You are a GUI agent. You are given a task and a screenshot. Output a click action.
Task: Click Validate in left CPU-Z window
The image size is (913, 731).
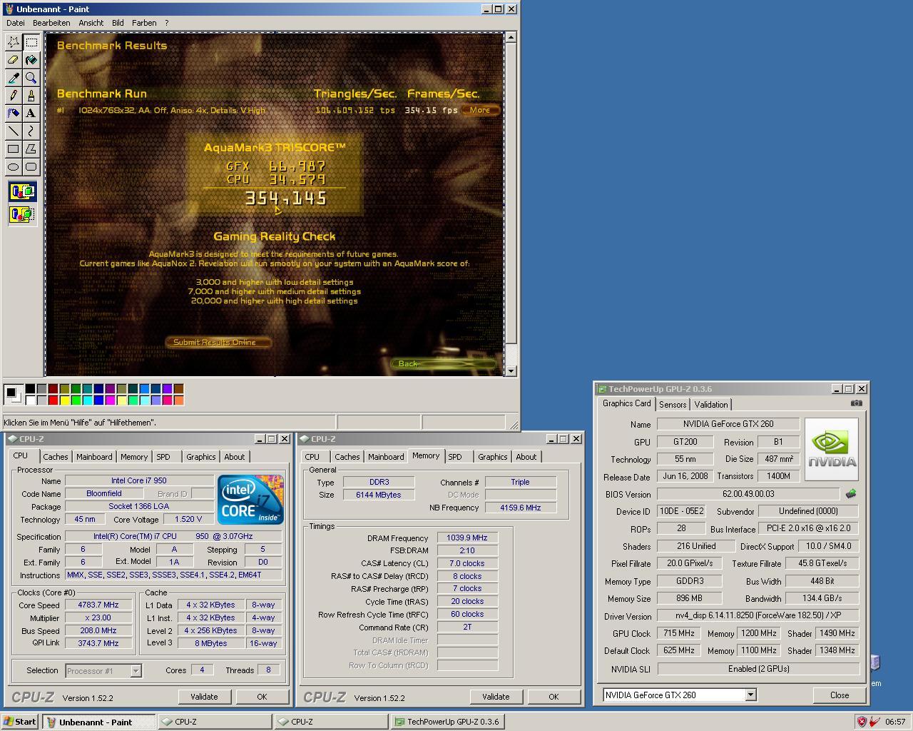204,697
